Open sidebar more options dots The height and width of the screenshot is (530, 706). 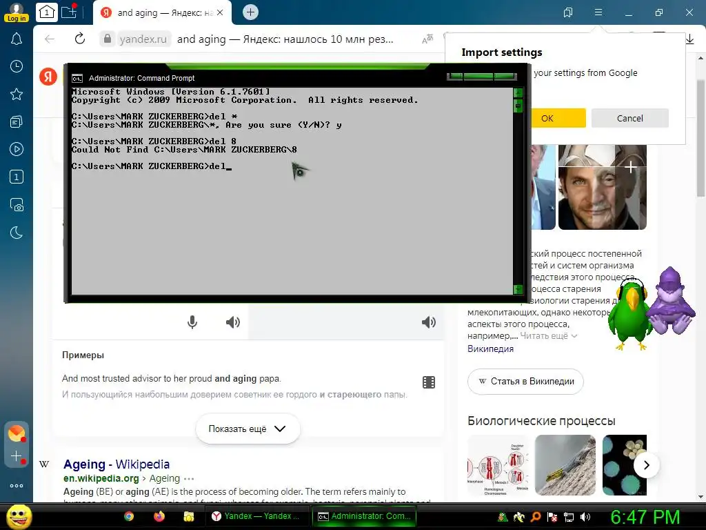click(x=17, y=486)
